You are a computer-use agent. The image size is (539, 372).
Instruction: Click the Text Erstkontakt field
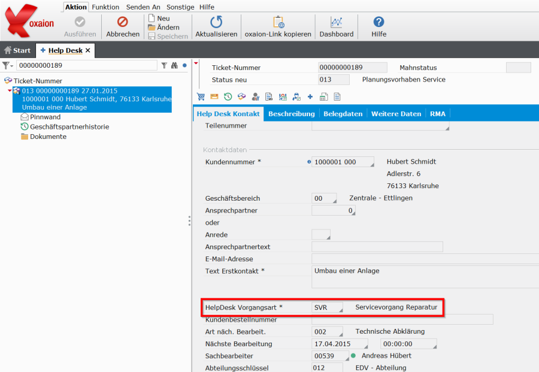[x=425, y=276]
